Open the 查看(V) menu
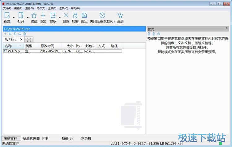Screen dimensions: 232x147 29,8
